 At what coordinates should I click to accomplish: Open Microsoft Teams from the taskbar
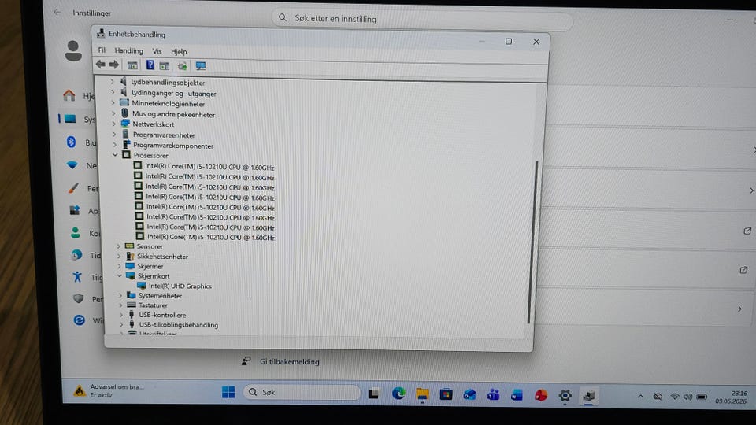pos(493,395)
